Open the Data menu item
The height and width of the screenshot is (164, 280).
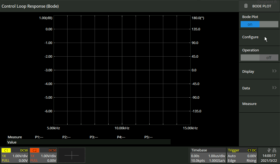tap(259, 88)
